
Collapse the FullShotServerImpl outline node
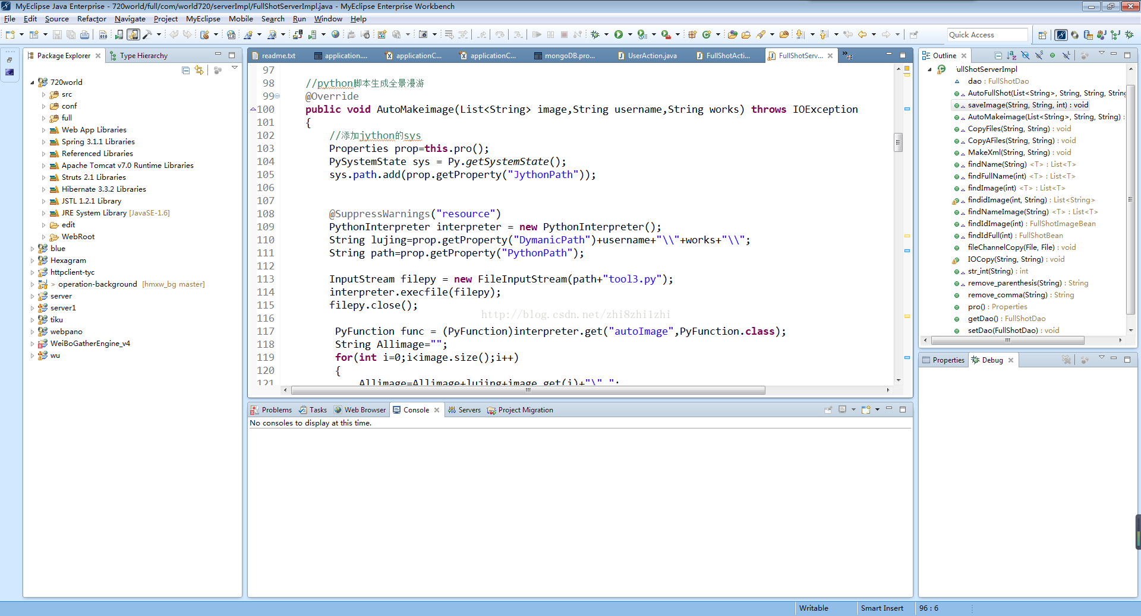(929, 69)
